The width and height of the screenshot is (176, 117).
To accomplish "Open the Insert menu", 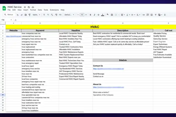I will coord(26,10).
